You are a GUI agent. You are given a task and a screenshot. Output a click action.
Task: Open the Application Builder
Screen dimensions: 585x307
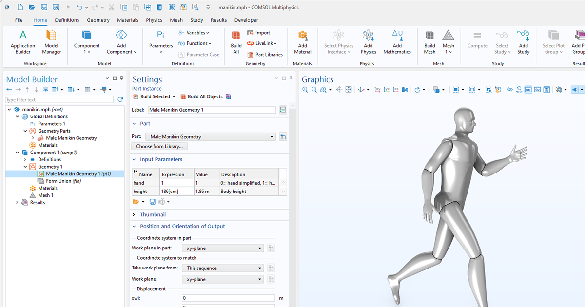[22, 41]
